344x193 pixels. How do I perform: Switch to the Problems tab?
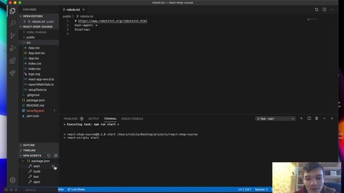[70, 118]
